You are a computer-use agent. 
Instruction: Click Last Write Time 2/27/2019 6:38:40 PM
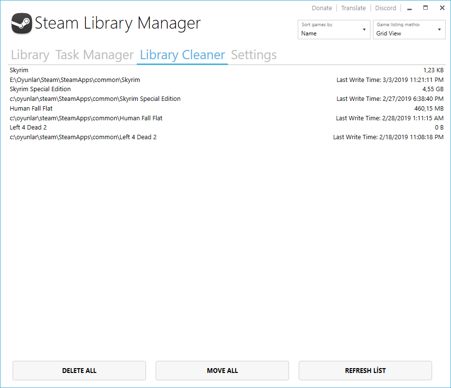(390, 99)
